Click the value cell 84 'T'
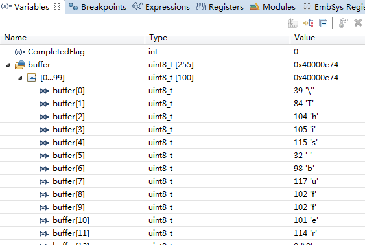The width and height of the screenshot is (365, 245). coord(304,104)
